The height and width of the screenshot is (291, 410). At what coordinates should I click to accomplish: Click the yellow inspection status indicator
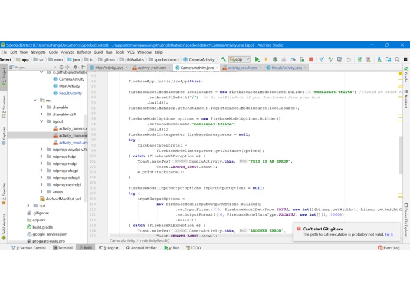coord(400,74)
